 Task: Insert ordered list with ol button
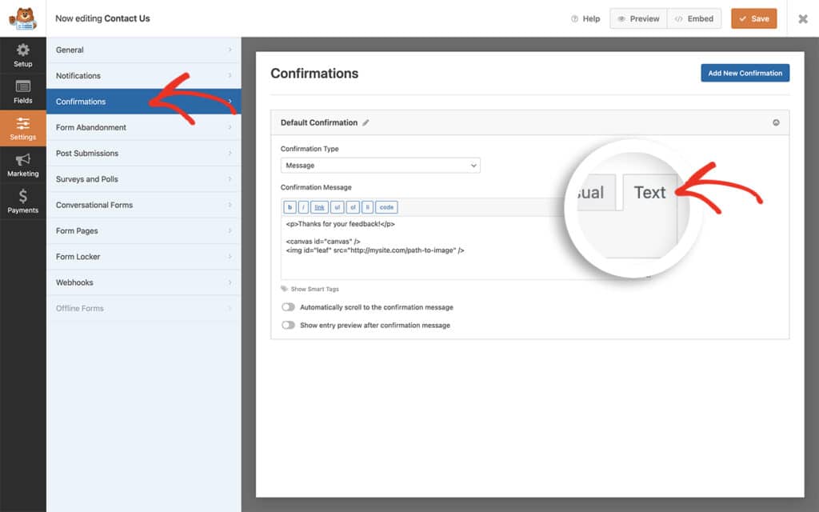353,207
